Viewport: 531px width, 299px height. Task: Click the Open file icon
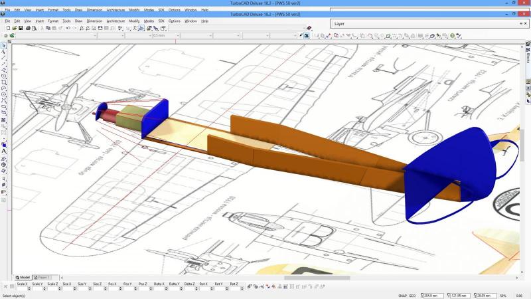click(14, 28)
